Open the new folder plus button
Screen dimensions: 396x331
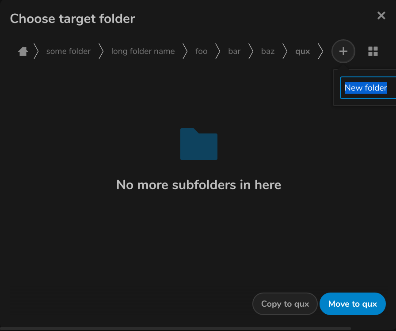pyautogui.click(x=343, y=51)
